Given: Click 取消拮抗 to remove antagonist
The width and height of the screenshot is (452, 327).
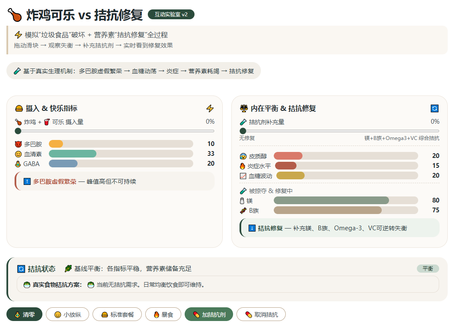Looking at the screenshot, I should tap(261, 314).
